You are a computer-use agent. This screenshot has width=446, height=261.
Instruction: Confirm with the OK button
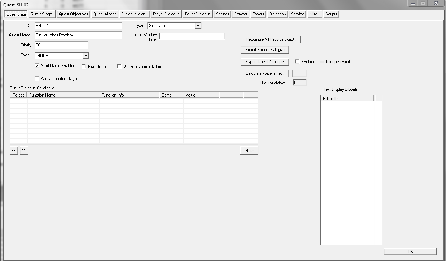(410, 251)
